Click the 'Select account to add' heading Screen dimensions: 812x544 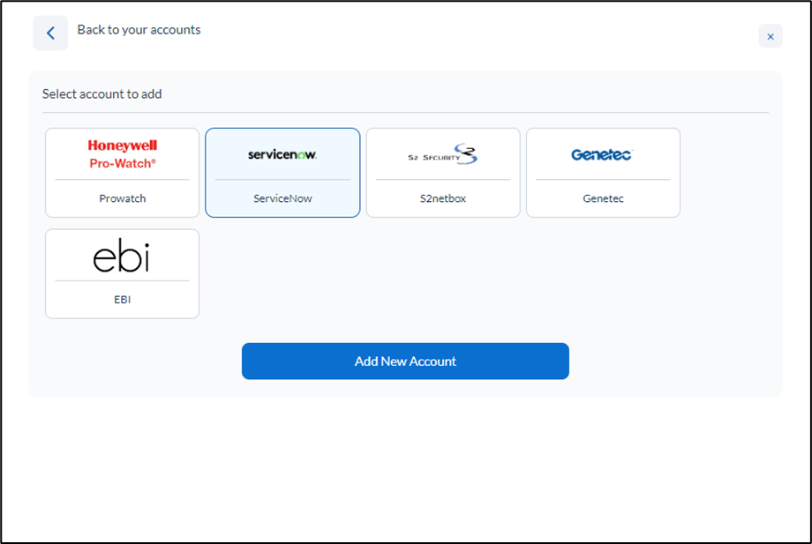(x=102, y=94)
